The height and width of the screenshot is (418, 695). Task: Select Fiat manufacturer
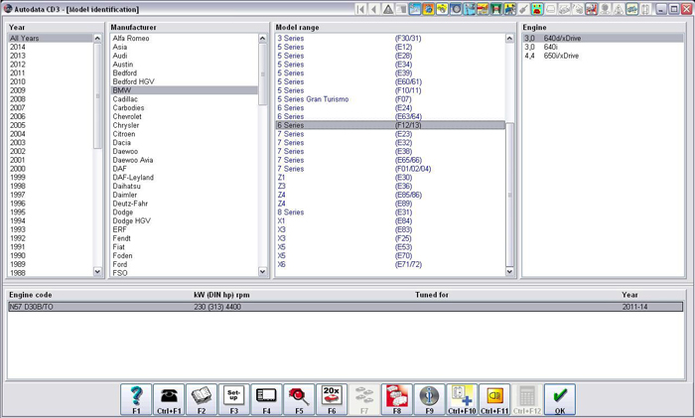[118, 247]
